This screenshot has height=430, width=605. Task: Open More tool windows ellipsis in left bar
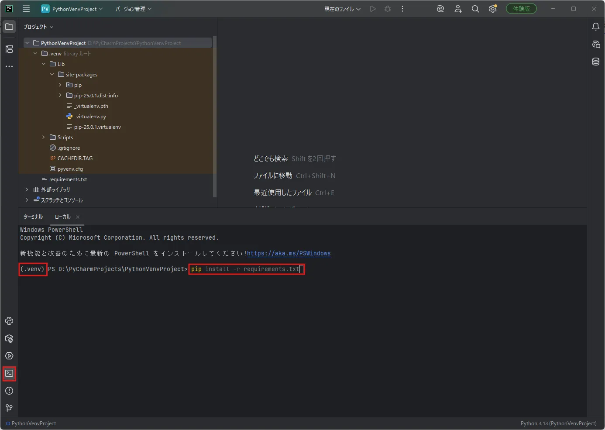[x=9, y=66]
